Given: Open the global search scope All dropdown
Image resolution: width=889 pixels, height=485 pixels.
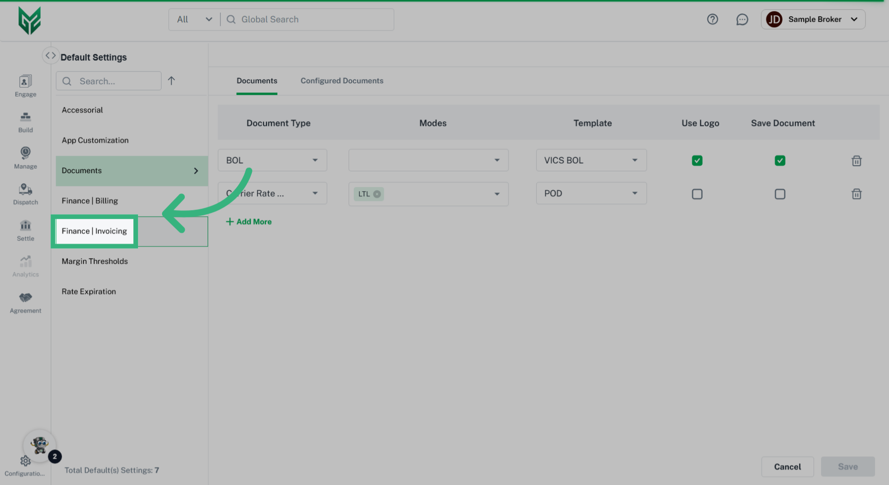Looking at the screenshot, I should click(x=194, y=19).
